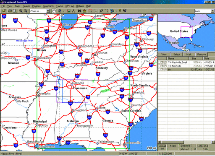
Task: Click the P icon on the bit row
Action: (165, 70)
